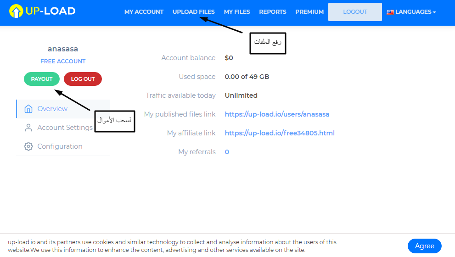Open Account Settings in the sidebar
Viewport: 455px width, 257px height.
(x=63, y=128)
